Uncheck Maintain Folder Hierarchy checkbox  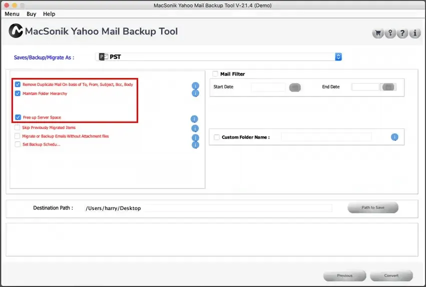pyautogui.click(x=18, y=93)
